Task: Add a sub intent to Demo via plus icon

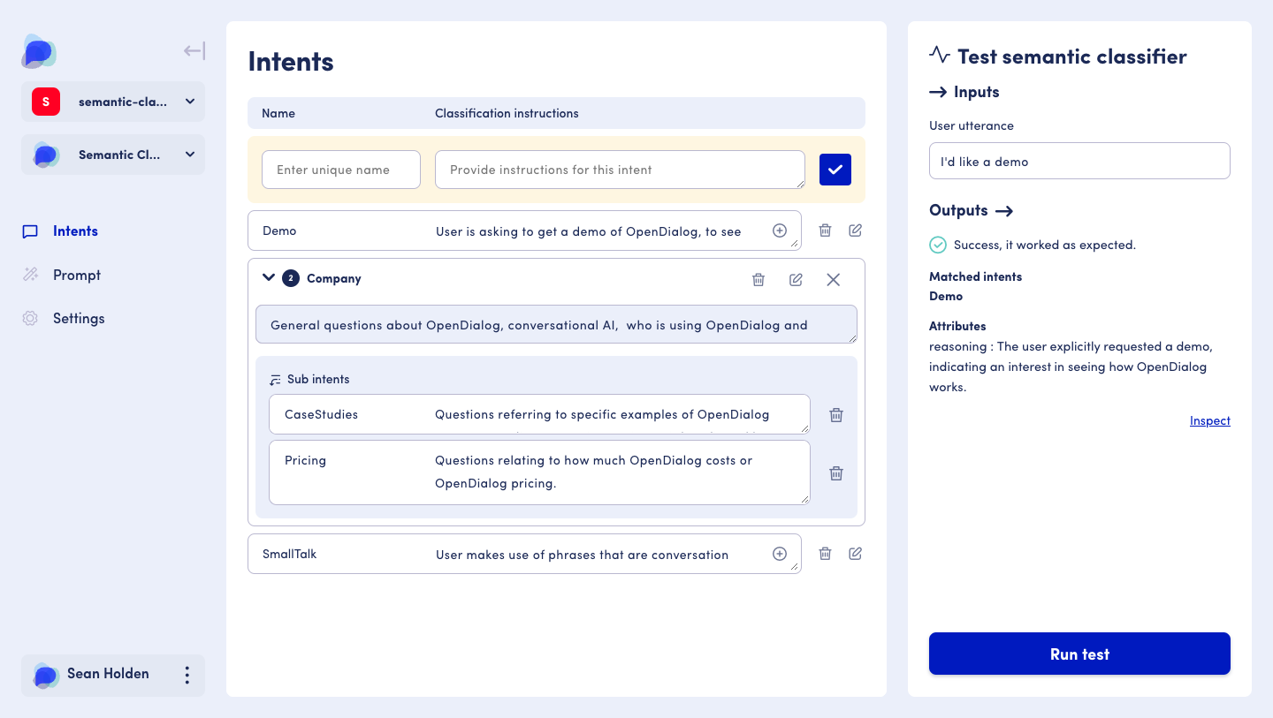Action: coord(780,230)
